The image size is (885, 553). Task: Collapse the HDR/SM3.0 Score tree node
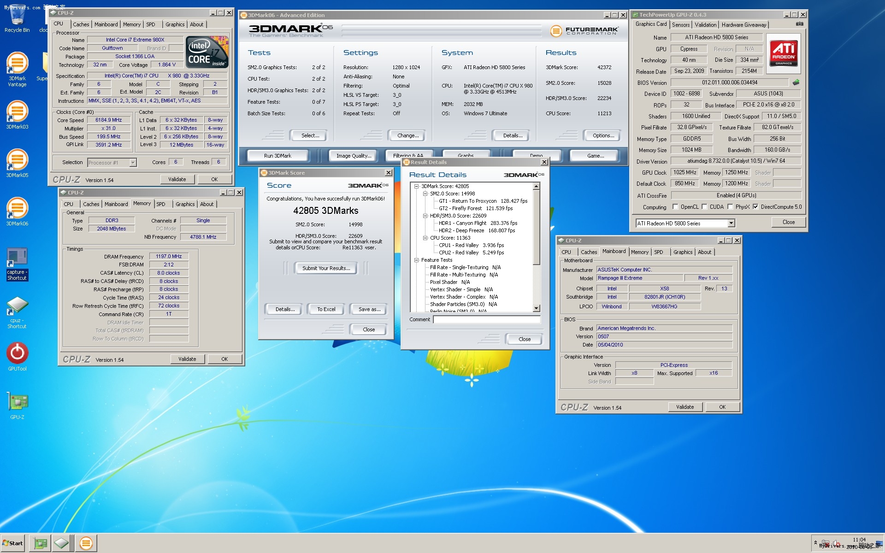[x=425, y=216]
